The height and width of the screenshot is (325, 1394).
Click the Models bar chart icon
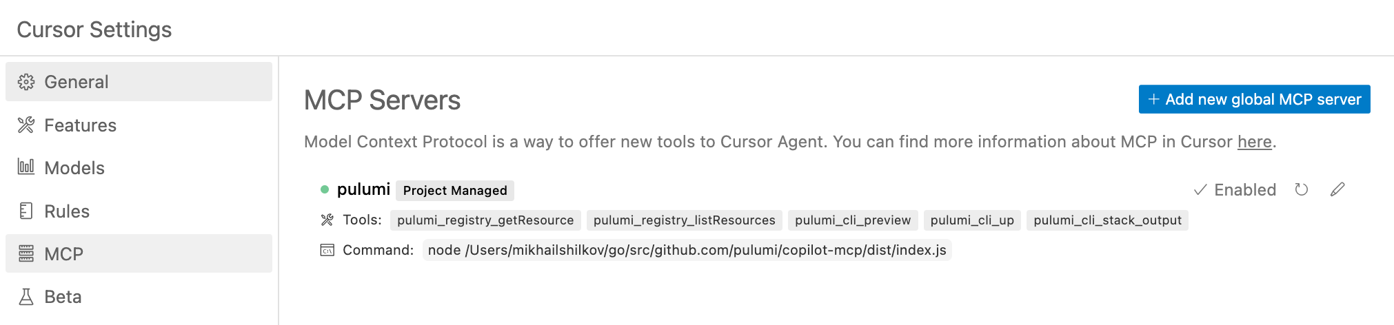[26, 167]
